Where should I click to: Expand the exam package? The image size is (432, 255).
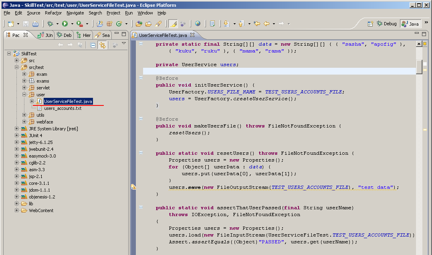click(x=24, y=74)
